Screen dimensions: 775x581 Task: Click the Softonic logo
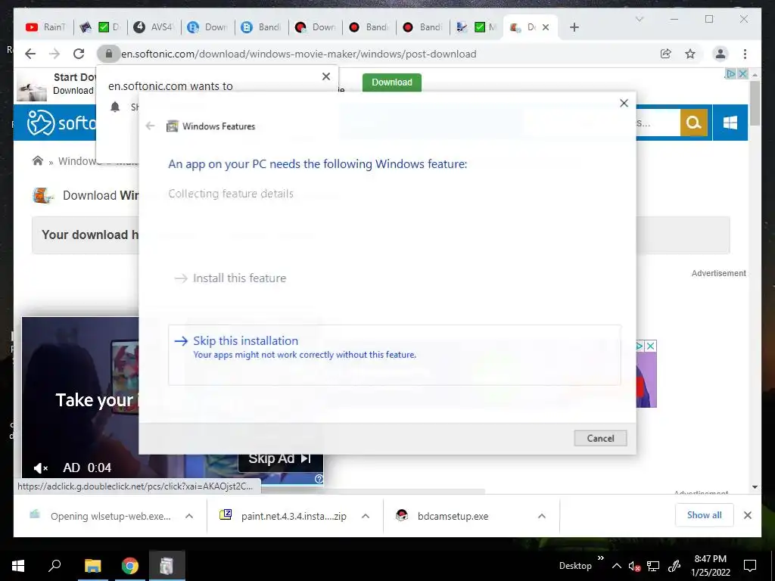61,123
